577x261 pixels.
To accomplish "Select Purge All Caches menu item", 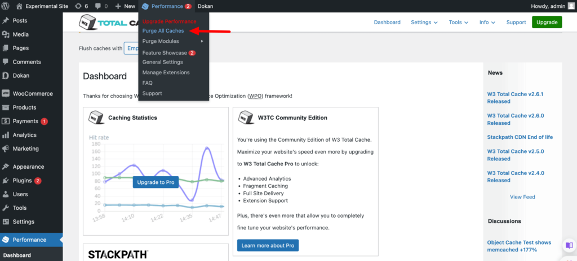I will (163, 31).
